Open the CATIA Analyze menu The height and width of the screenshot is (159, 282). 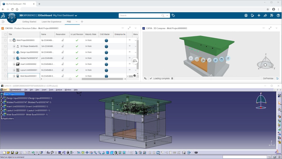(59, 90)
